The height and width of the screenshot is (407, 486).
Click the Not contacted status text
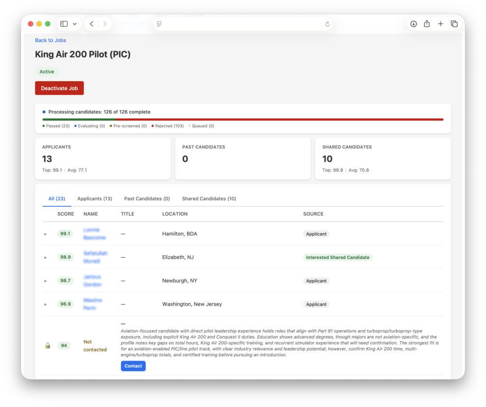point(95,346)
